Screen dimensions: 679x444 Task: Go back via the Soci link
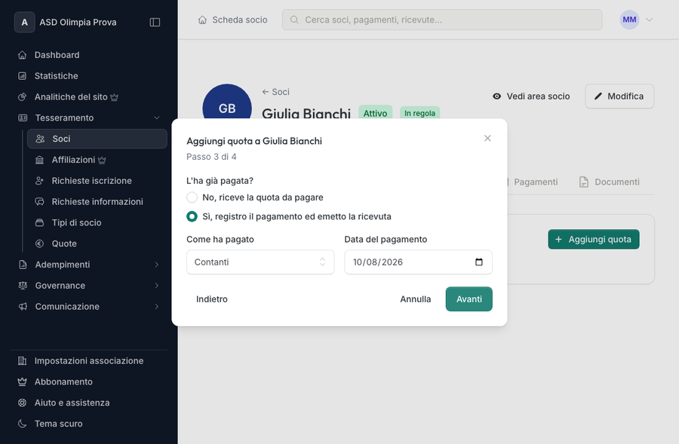pos(276,92)
